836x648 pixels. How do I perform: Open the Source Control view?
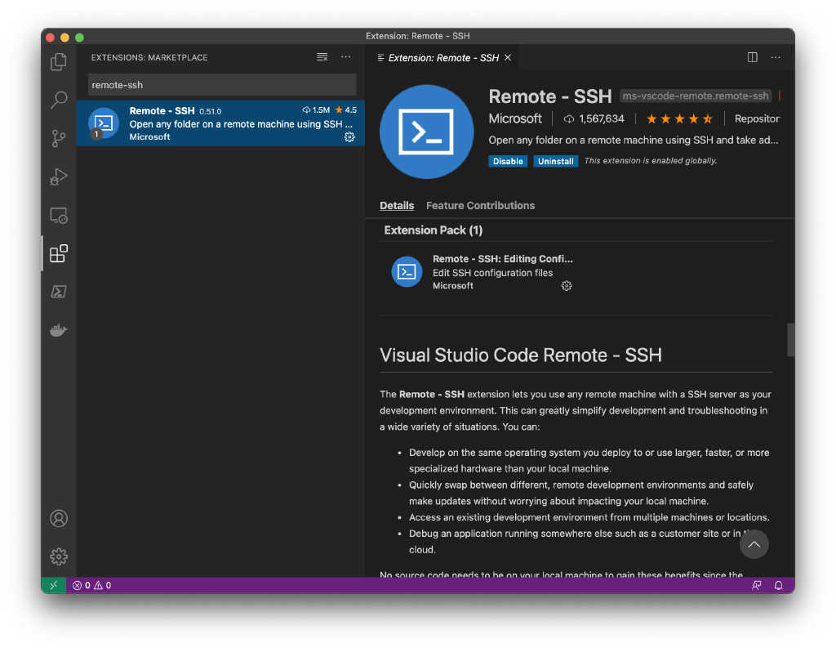click(x=58, y=138)
